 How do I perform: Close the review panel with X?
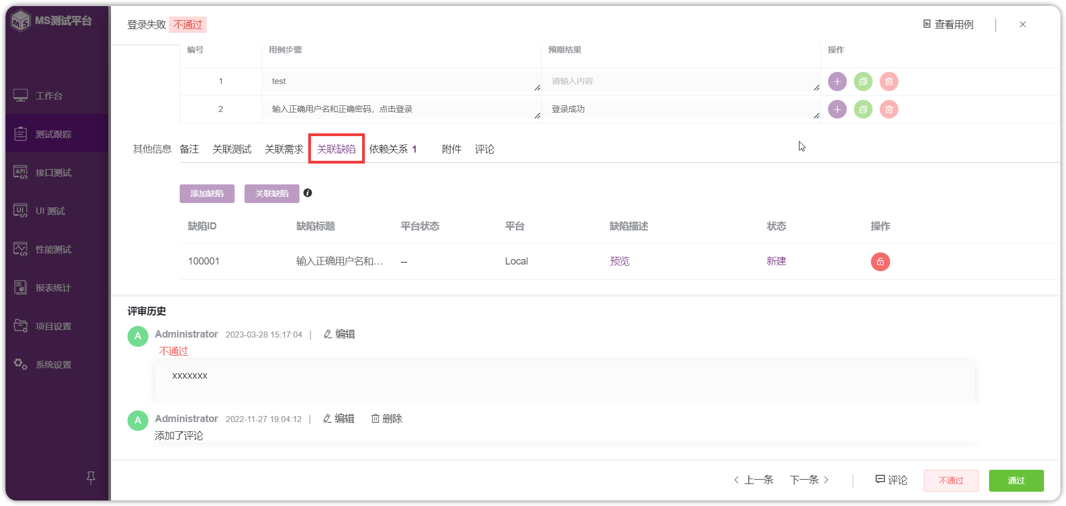click(x=1023, y=24)
